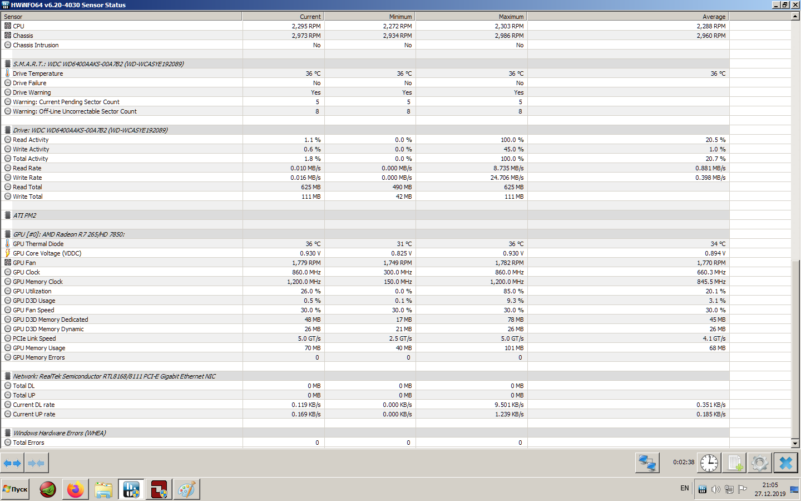
Task: Sort by the Maximum column header
Action: 471,17
